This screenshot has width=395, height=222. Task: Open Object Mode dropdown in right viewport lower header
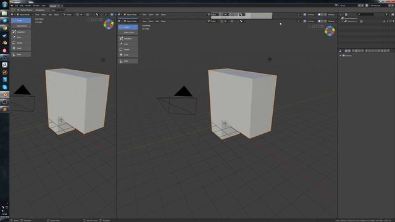131,21
